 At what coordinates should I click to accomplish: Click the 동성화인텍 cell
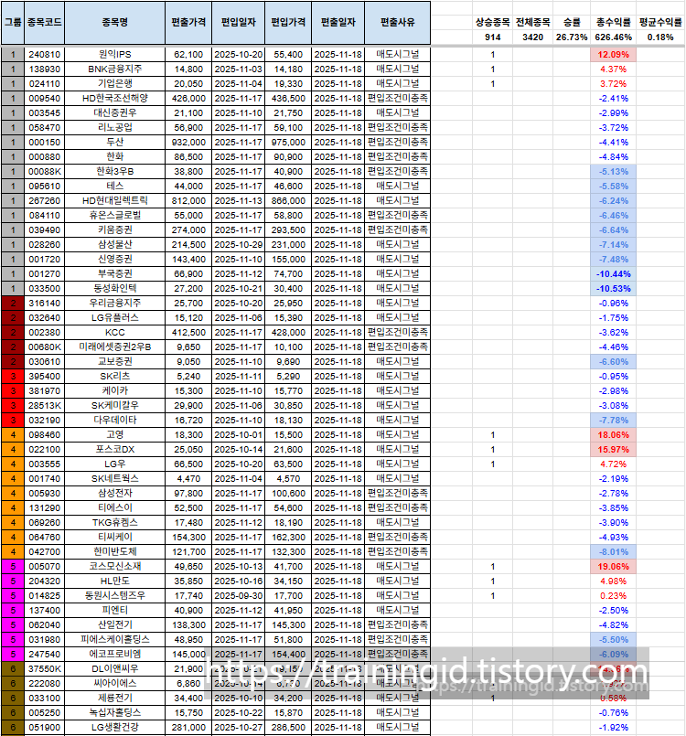[x=115, y=289]
